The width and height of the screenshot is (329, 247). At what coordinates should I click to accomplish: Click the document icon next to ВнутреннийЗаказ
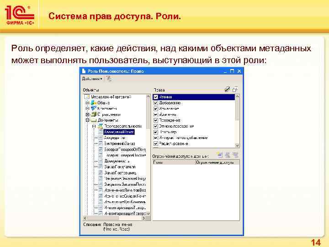[101, 144]
